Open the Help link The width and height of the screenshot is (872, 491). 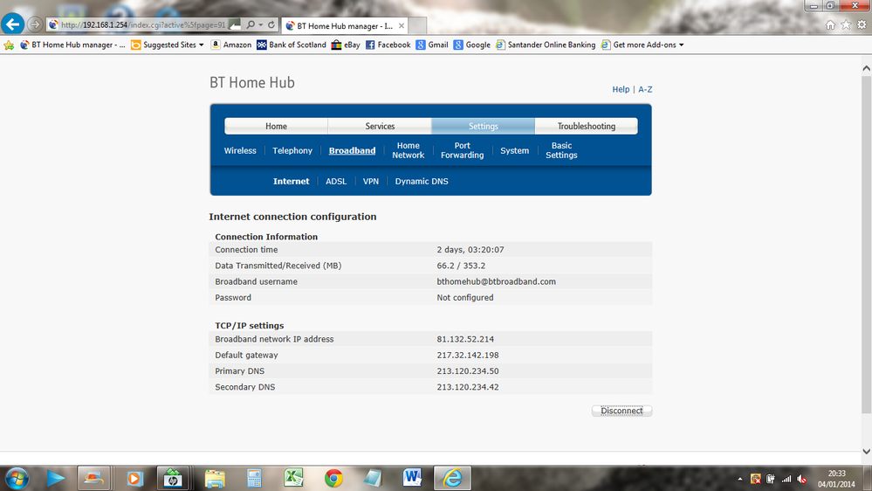point(621,89)
